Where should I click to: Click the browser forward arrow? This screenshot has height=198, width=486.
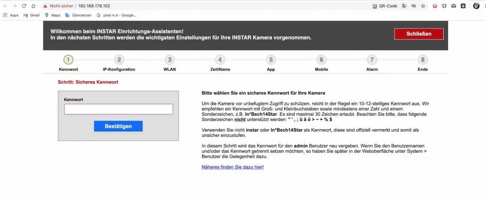coord(15,6)
